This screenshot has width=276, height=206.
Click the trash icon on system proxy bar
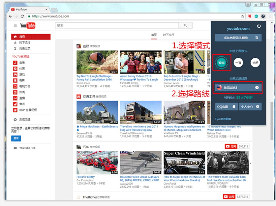257,38
